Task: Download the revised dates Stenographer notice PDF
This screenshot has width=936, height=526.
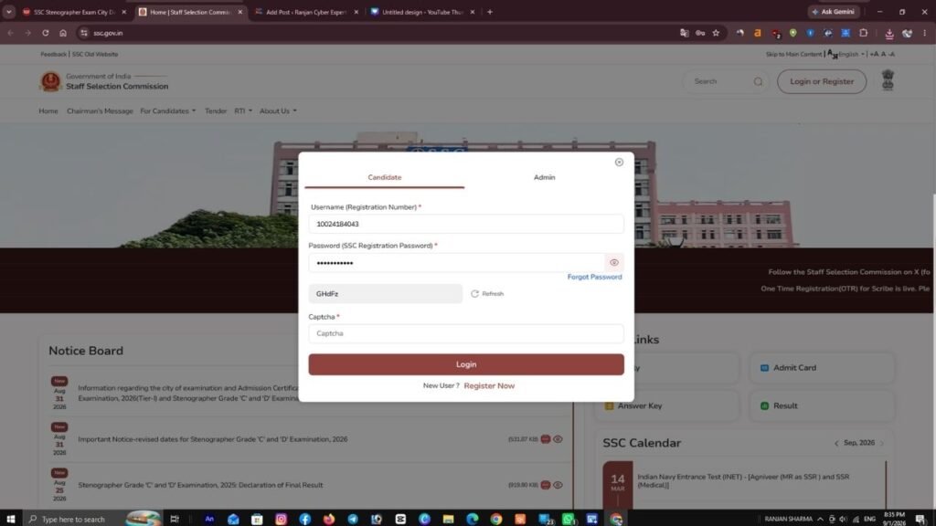Action: 546,439
